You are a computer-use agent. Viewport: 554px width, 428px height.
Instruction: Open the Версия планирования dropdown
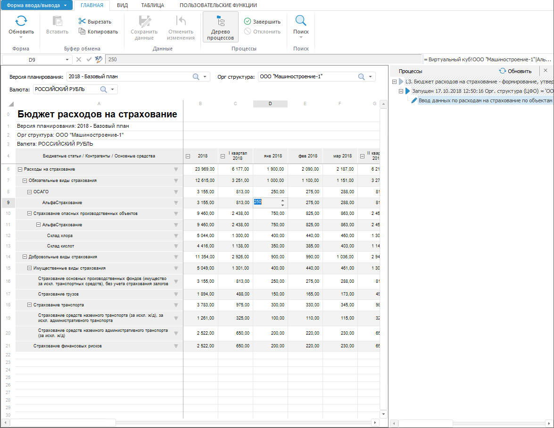point(205,77)
